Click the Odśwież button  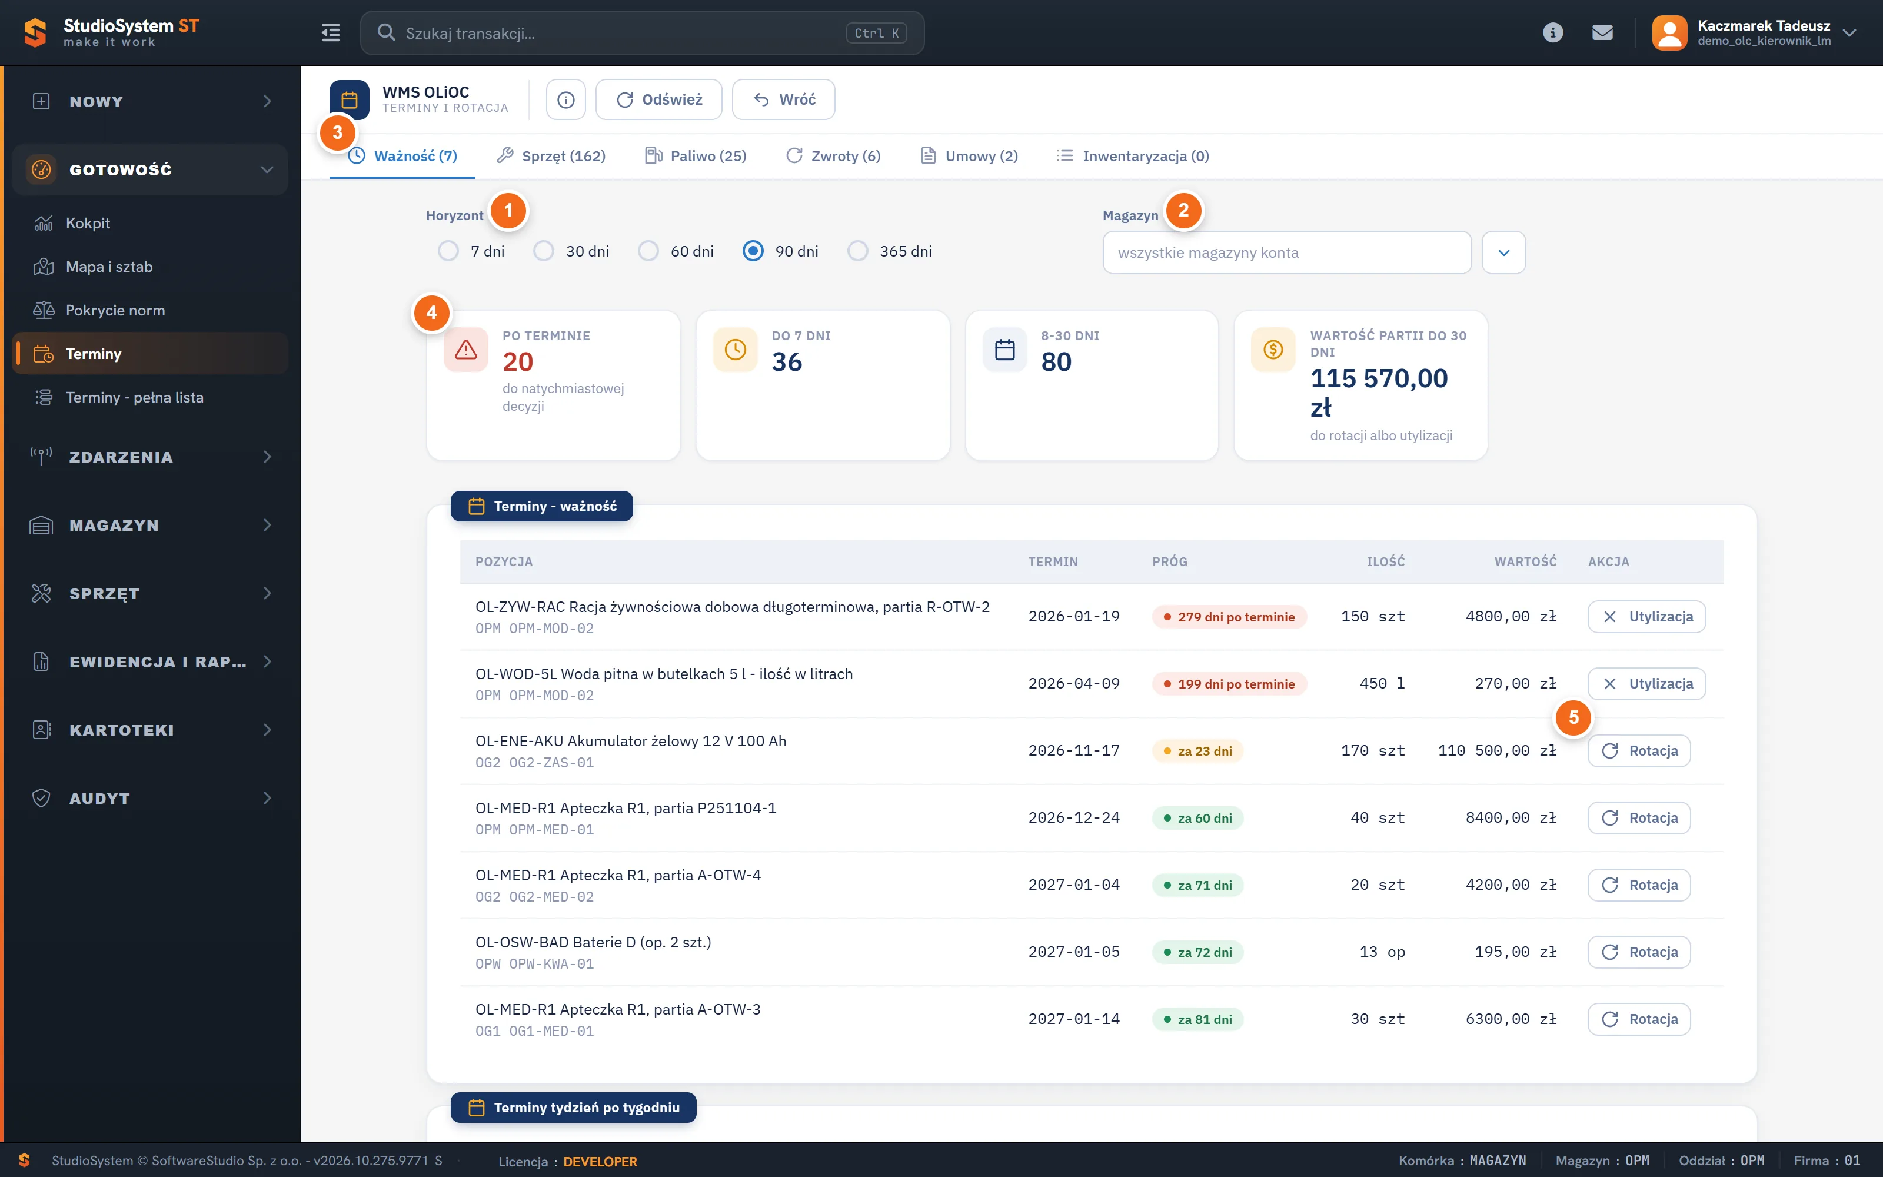pyautogui.click(x=658, y=99)
